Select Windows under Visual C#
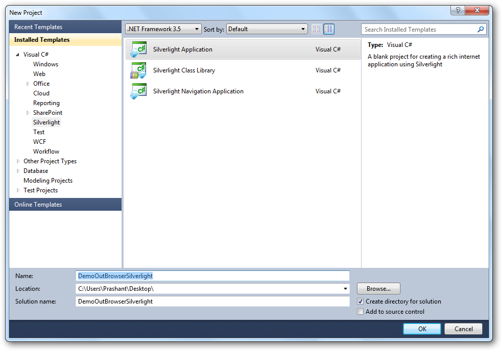The image size is (502, 351). tap(46, 64)
